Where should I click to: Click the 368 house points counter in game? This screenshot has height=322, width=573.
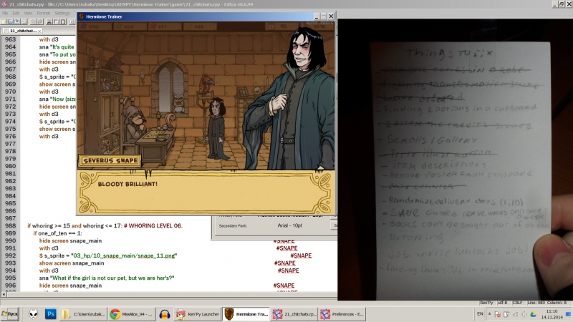(199, 26)
